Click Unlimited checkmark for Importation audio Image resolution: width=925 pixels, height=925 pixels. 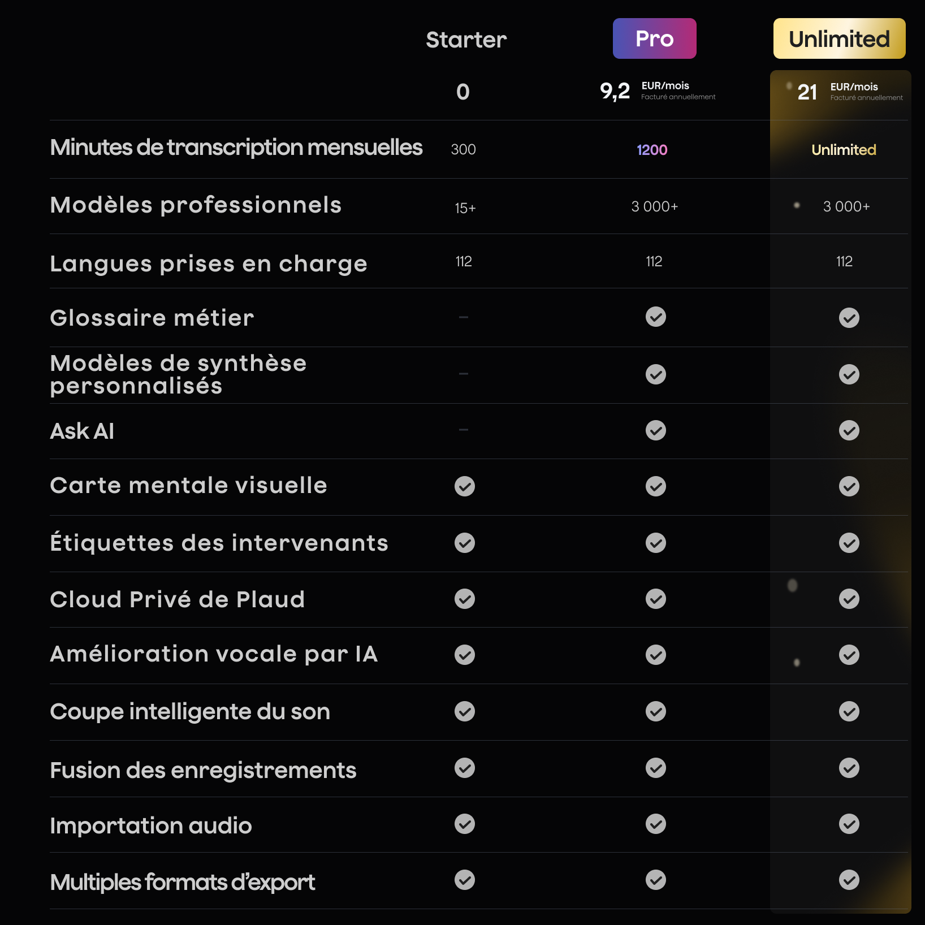(x=849, y=824)
